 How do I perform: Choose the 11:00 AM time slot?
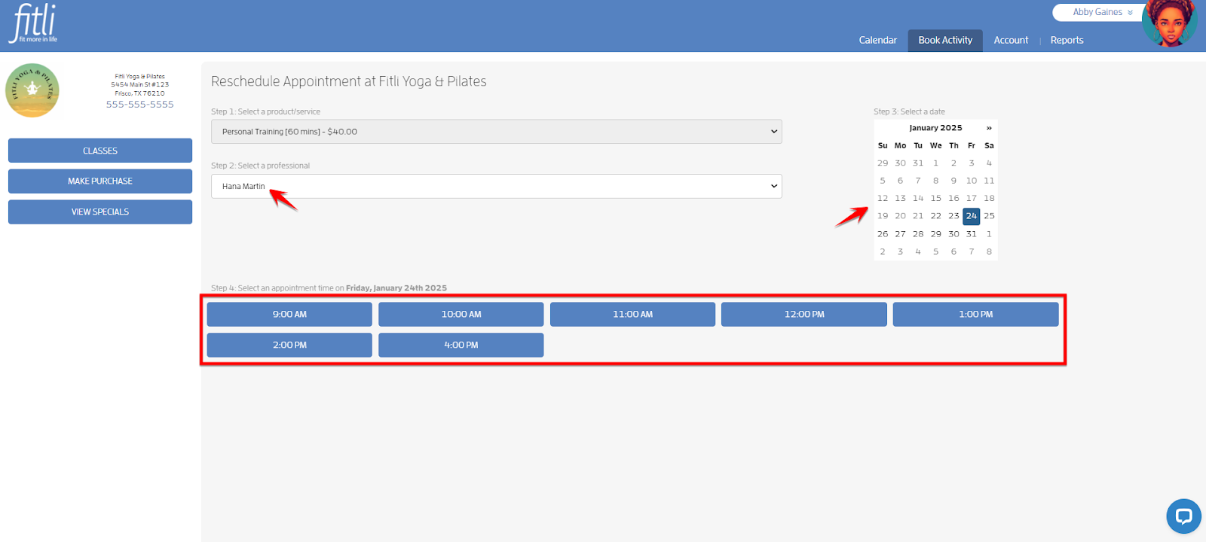click(632, 315)
